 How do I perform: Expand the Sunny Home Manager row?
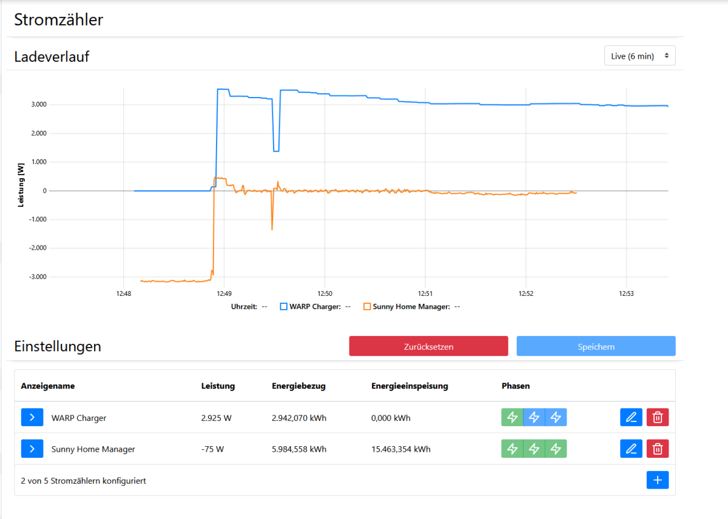point(32,449)
